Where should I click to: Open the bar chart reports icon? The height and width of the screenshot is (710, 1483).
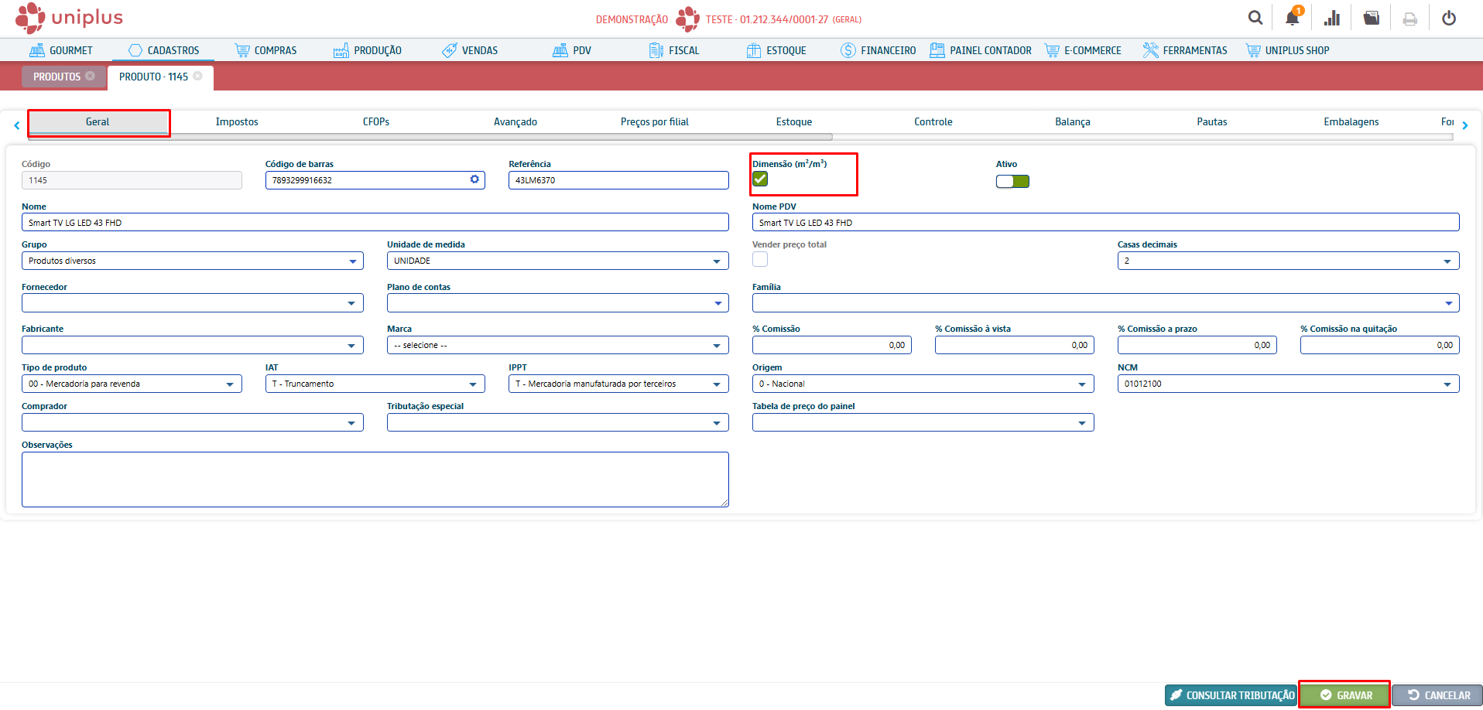[1332, 18]
